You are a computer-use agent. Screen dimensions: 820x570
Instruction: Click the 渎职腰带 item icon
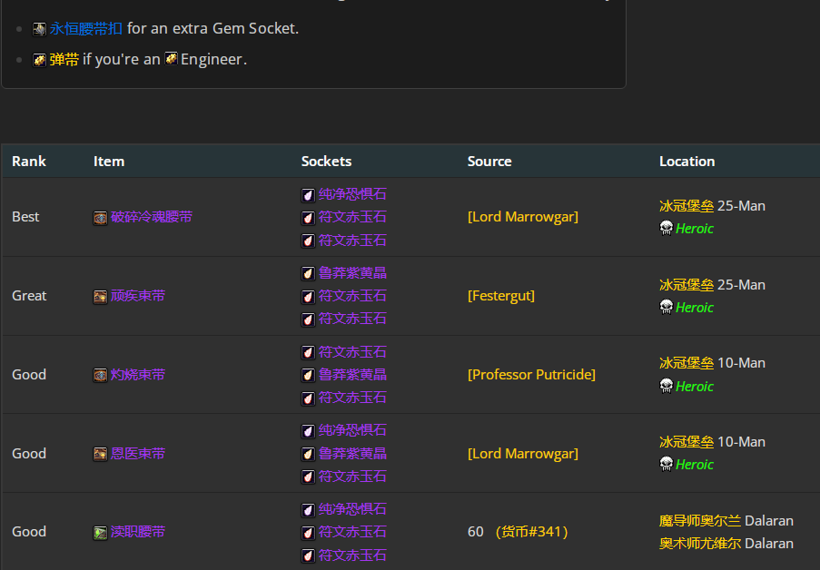(x=100, y=532)
